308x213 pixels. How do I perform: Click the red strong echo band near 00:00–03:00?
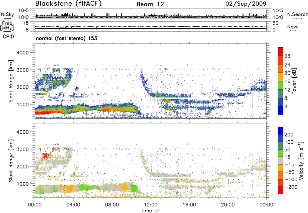(49, 112)
